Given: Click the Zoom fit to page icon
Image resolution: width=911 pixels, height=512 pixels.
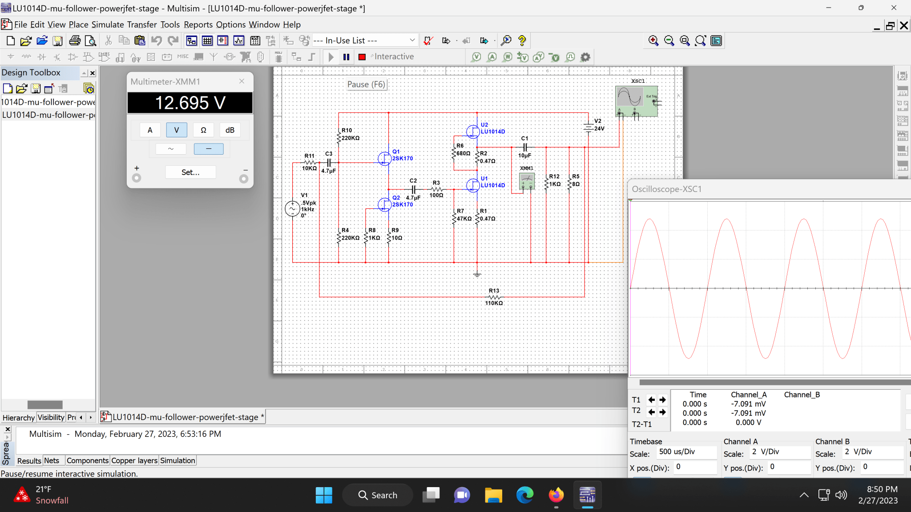Looking at the screenshot, I should coord(700,41).
